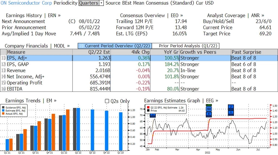Select row 16 EBITDA
This screenshot has width=278, height=155.
139,89
